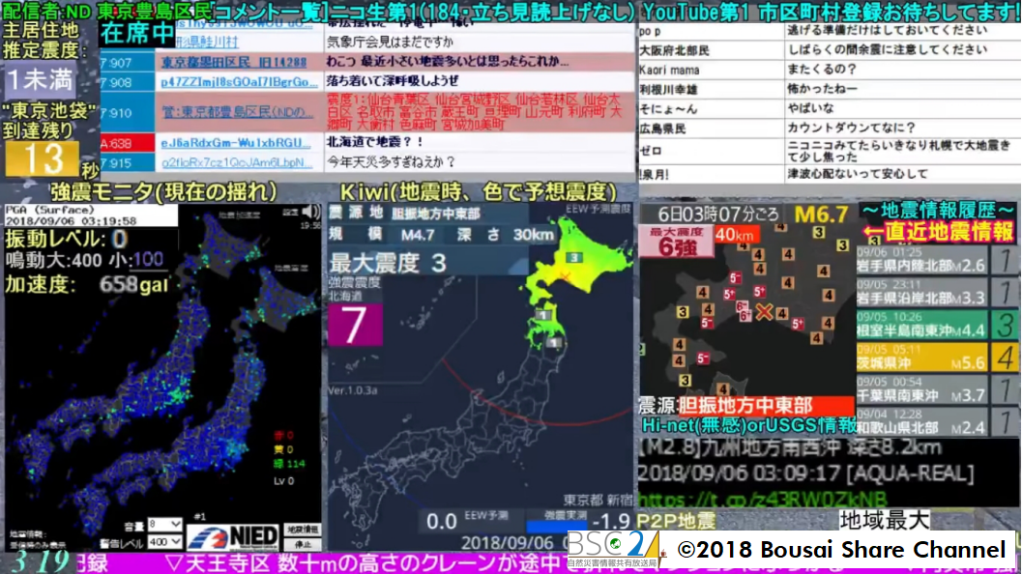Click the NIED logo
The height and width of the screenshot is (574, 1022).
[233, 537]
